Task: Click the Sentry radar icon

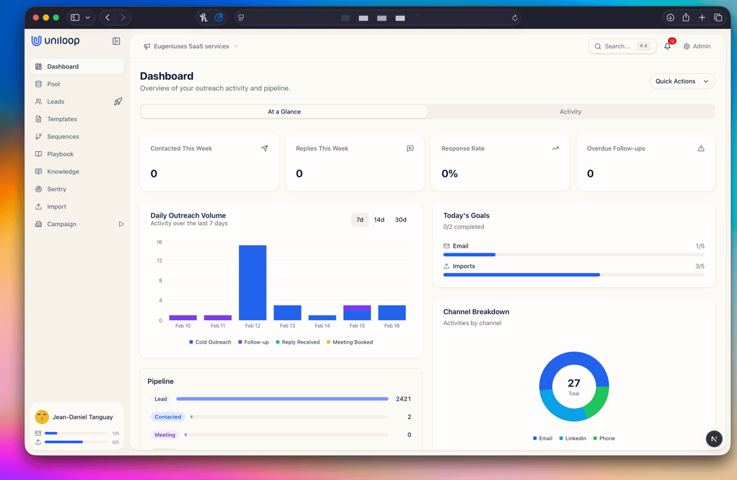Action: coord(39,189)
